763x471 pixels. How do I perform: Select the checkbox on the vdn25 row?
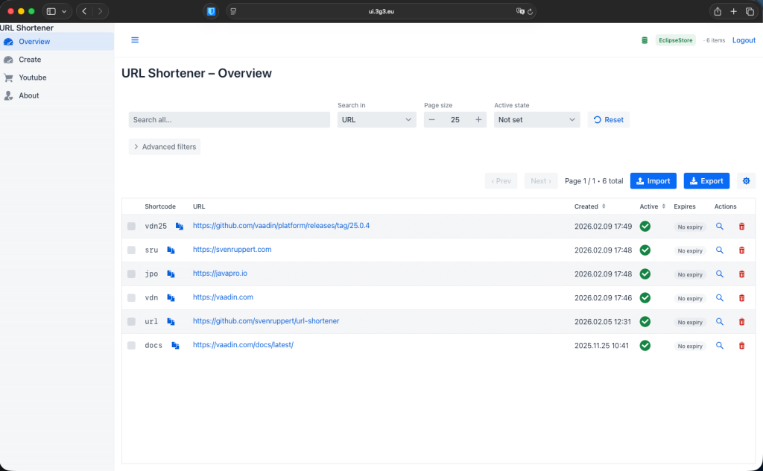(x=132, y=226)
